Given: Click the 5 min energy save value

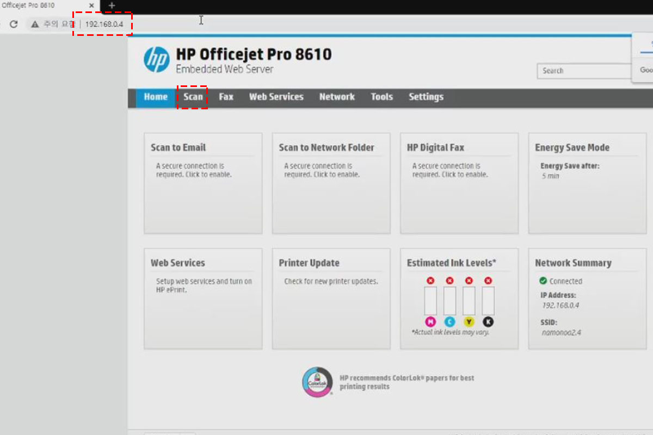Looking at the screenshot, I should tap(550, 176).
